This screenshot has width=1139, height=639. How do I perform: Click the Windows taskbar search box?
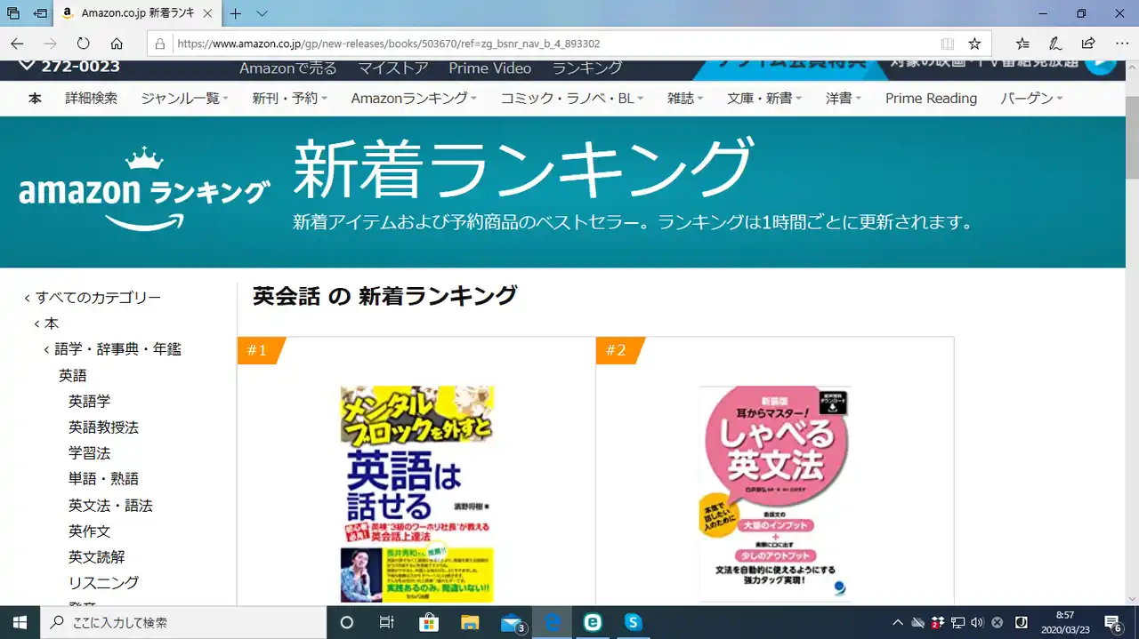183,622
